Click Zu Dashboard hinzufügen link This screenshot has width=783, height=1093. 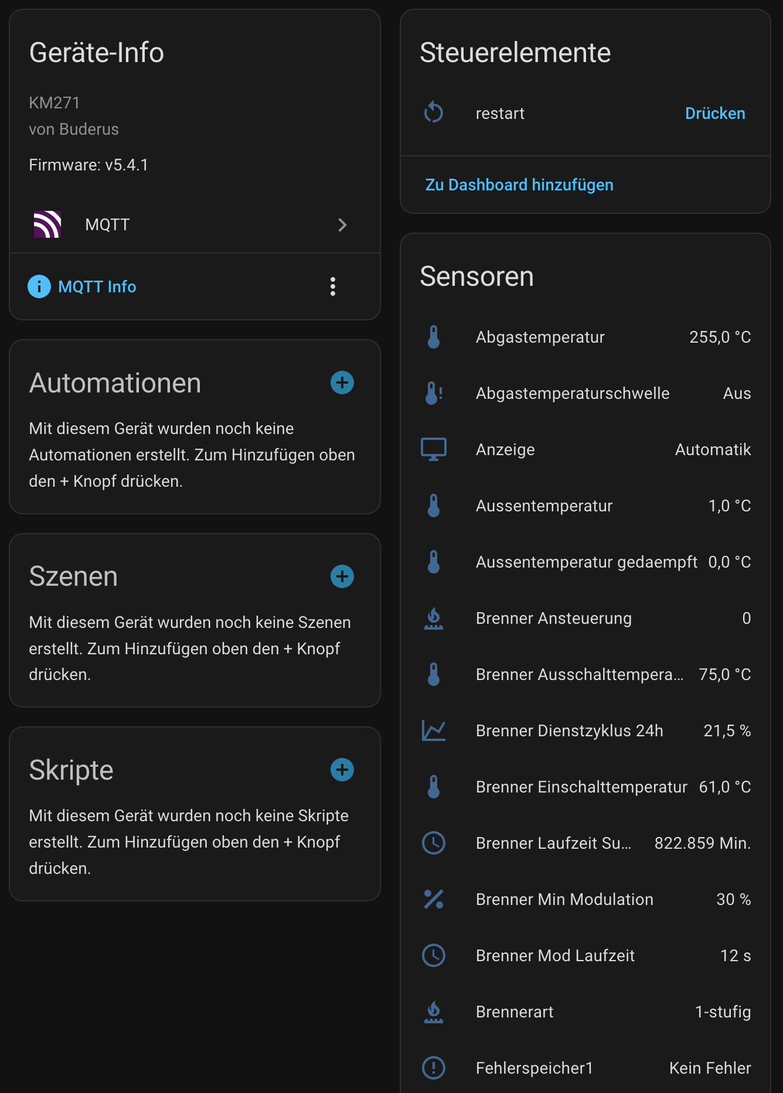click(x=519, y=185)
